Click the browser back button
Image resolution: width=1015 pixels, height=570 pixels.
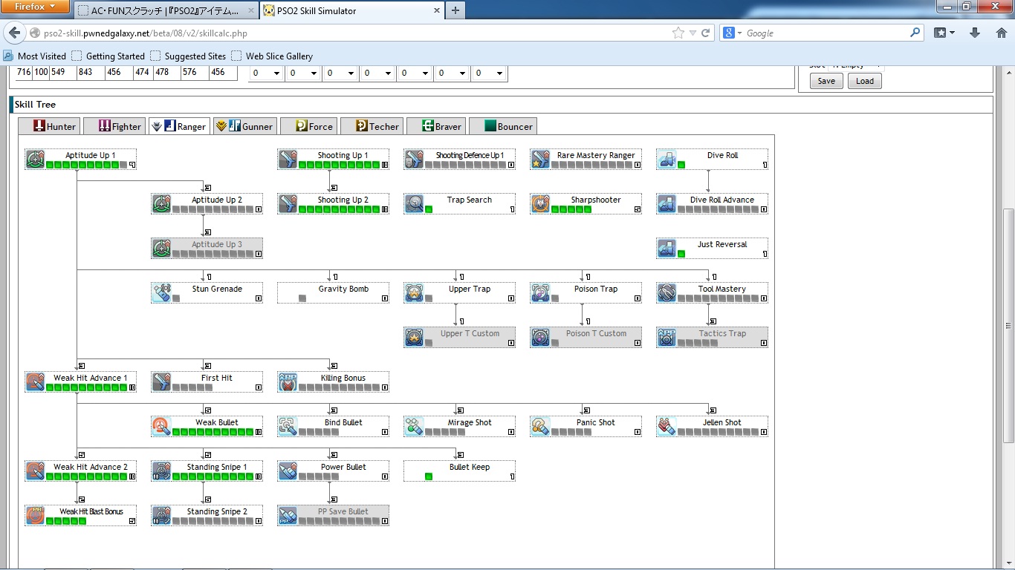pos(13,33)
